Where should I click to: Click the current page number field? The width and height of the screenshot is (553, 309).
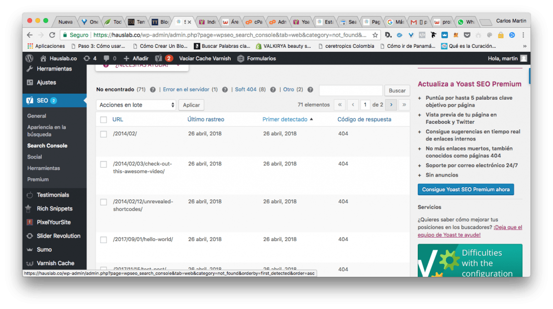365,105
